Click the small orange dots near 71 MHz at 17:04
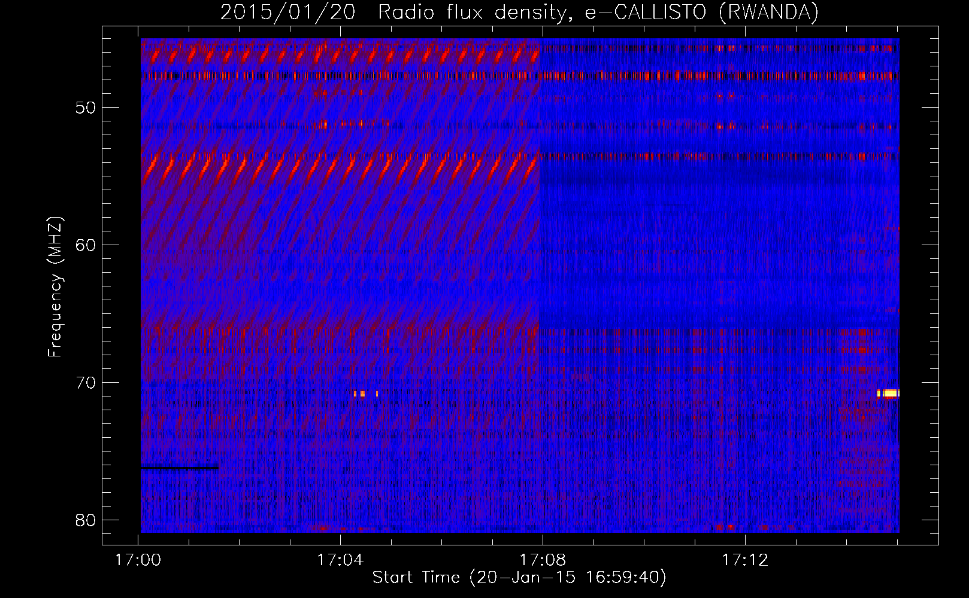 (366, 393)
